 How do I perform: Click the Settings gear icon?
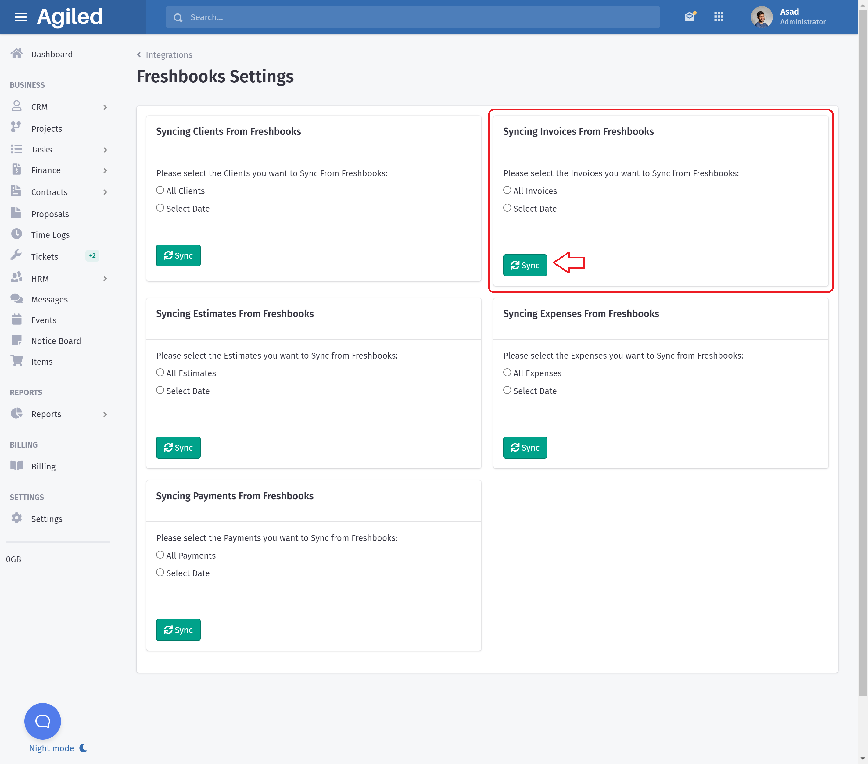(x=16, y=518)
